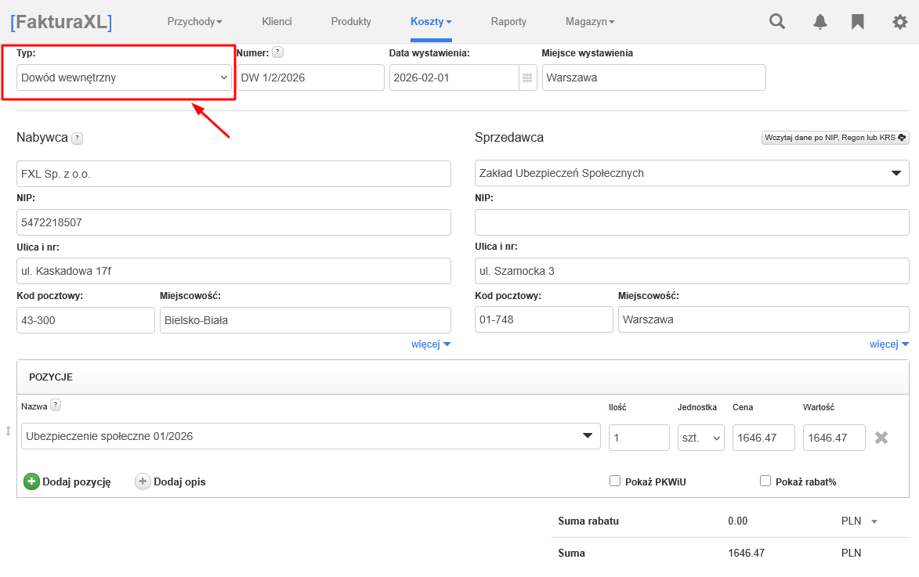Click the Dodaj opis button
The height and width of the screenshot is (577, 919).
[x=171, y=481]
